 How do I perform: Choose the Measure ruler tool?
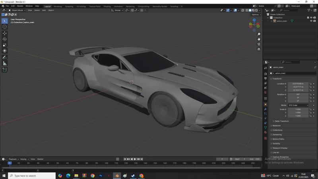click(x=5, y=64)
